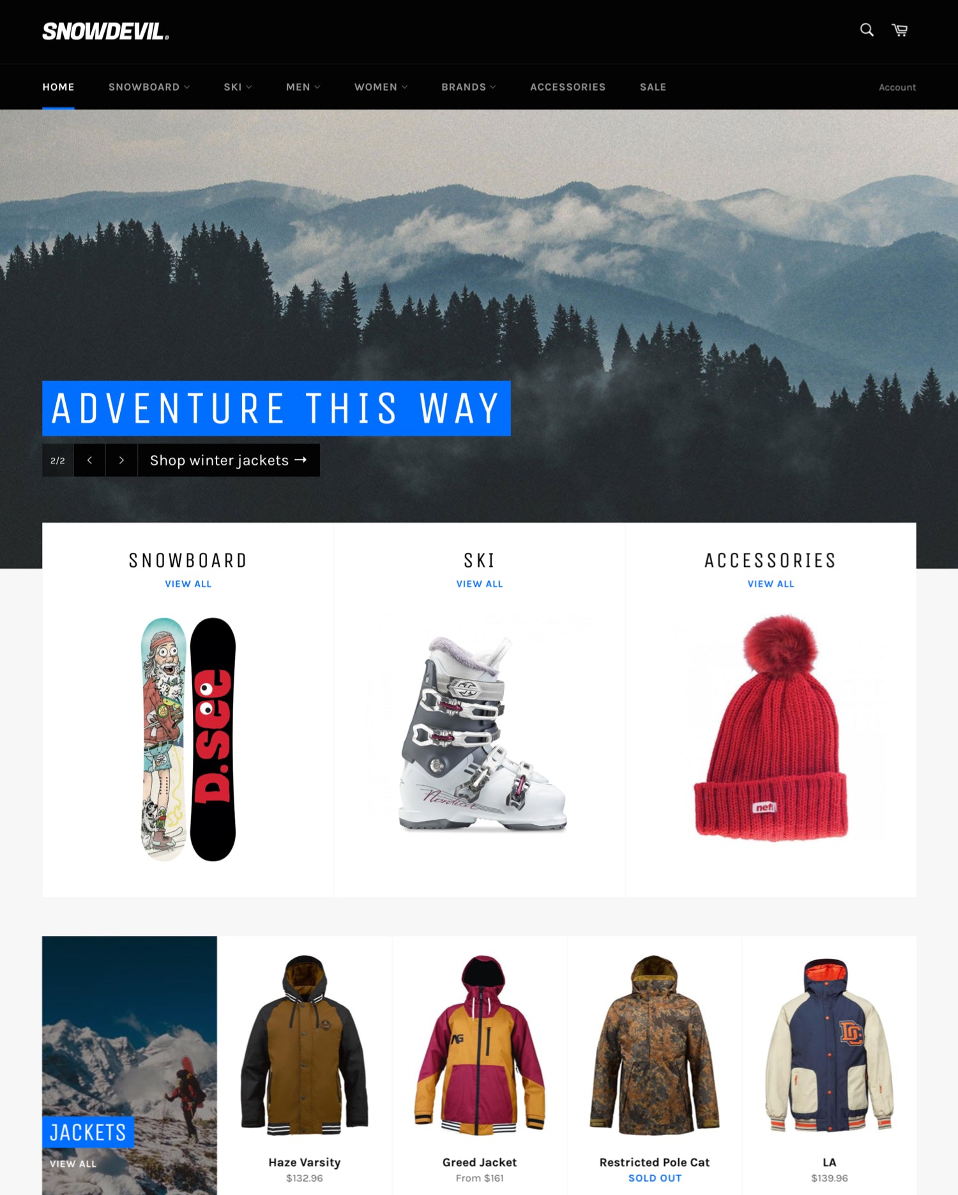Advance to next slide arrow

pyautogui.click(x=121, y=460)
